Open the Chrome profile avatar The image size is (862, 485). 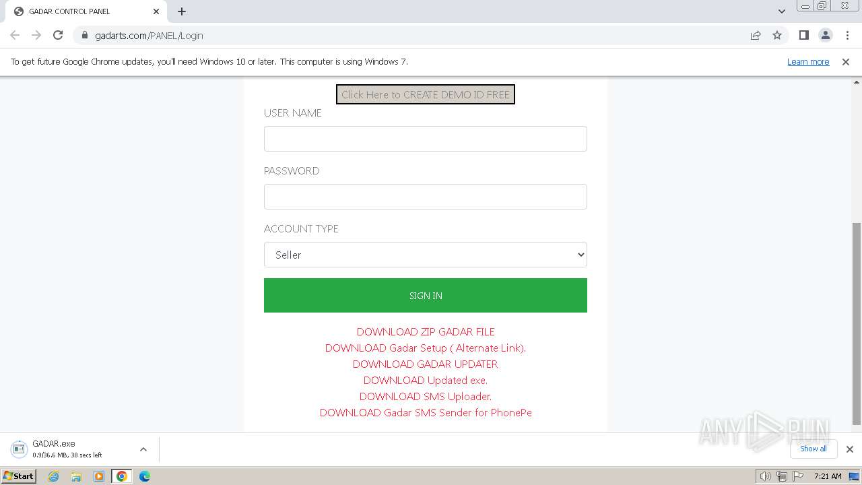825,35
